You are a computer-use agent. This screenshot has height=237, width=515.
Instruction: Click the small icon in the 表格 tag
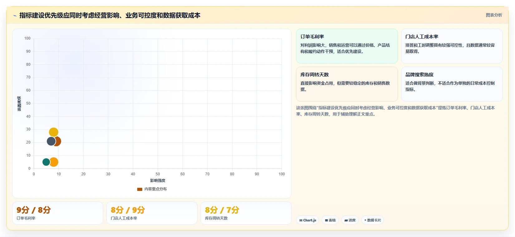click(326, 220)
